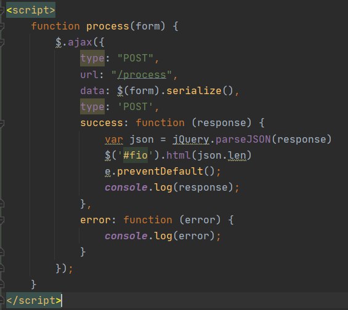
Task: Click the 'data' property key
Action: [92, 91]
